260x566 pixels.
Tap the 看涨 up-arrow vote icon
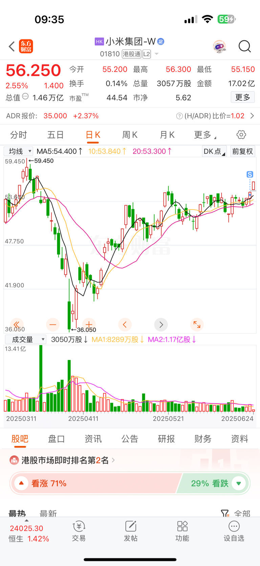point(21,483)
